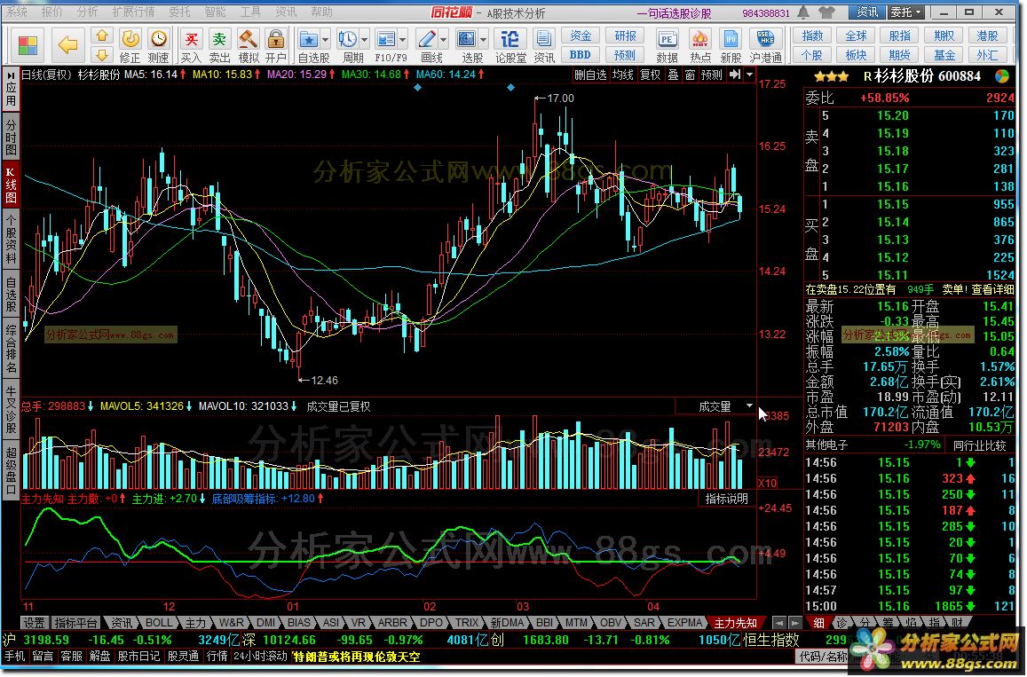
Task: Expand the 周期 dropdown arrow
Action: [365, 40]
